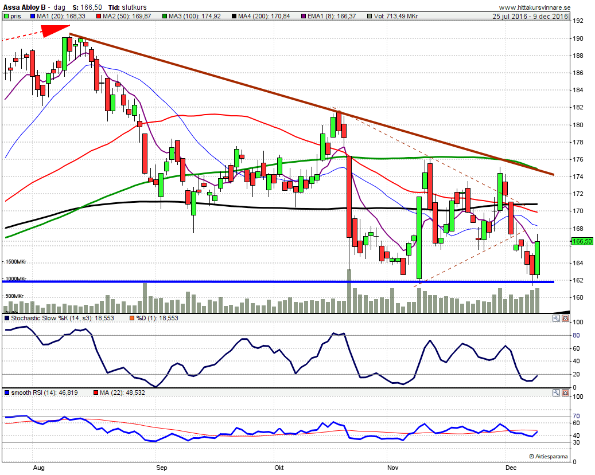The height and width of the screenshot is (475, 595).
Task: Click the smooth RSI (14): 46,819 label
Action: pyautogui.click(x=44, y=392)
